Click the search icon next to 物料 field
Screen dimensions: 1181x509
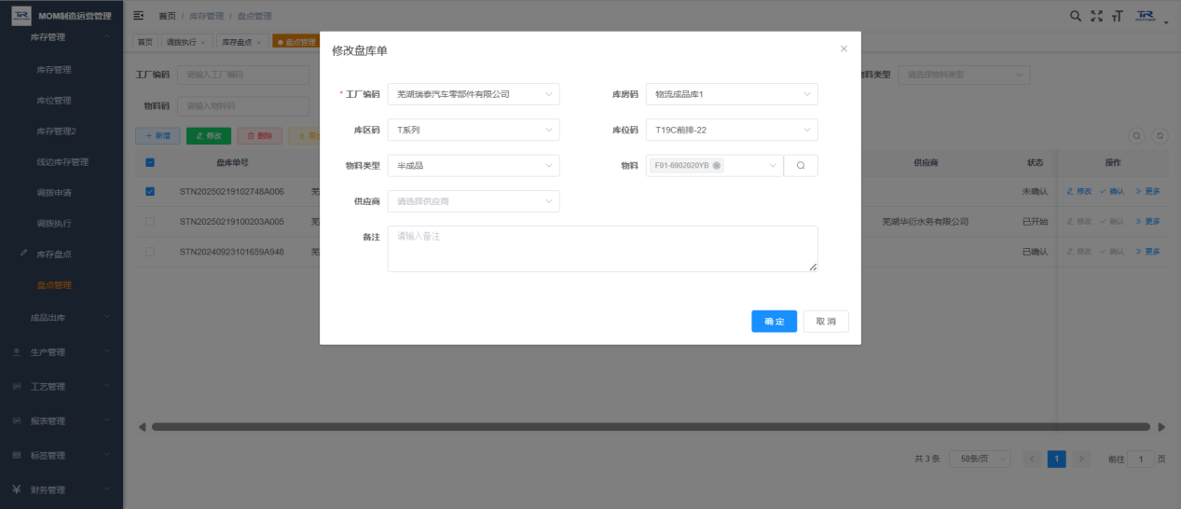801,165
